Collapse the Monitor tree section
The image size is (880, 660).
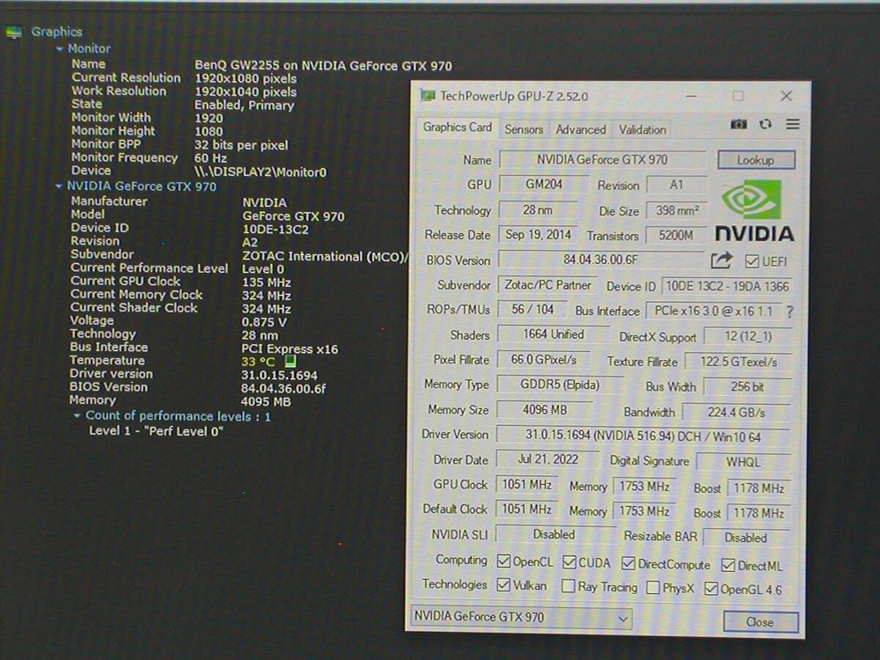tap(58, 48)
